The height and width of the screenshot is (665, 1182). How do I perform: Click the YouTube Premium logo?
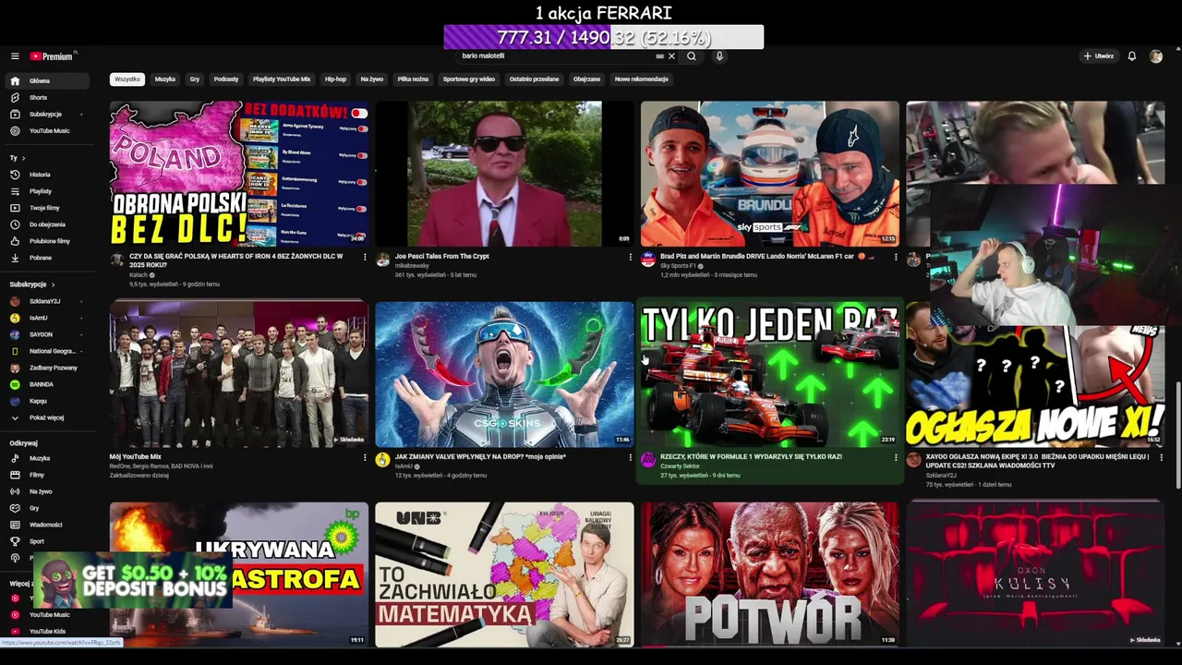tap(51, 56)
